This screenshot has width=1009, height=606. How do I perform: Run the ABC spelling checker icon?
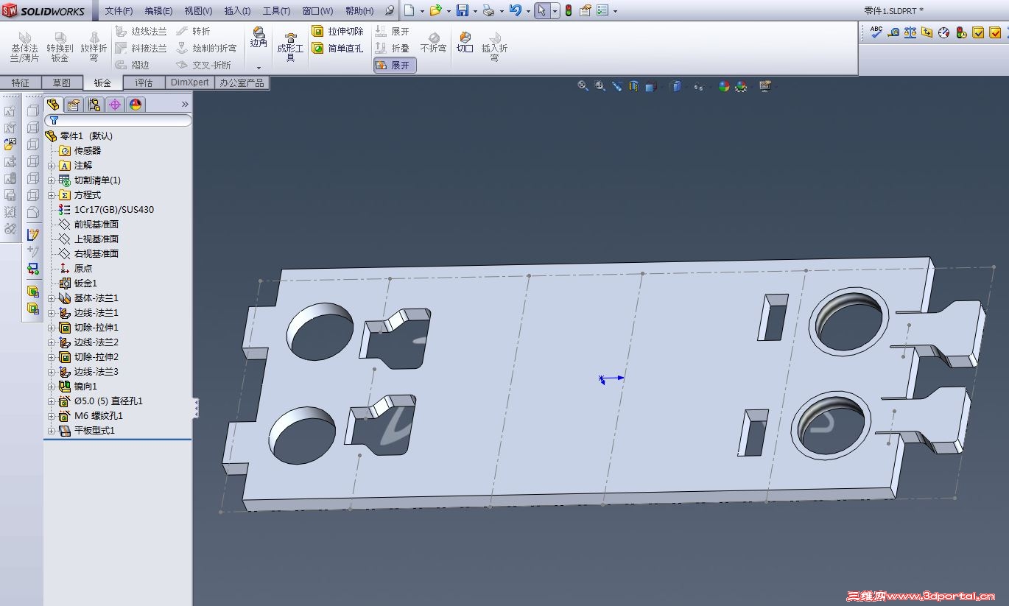876,32
